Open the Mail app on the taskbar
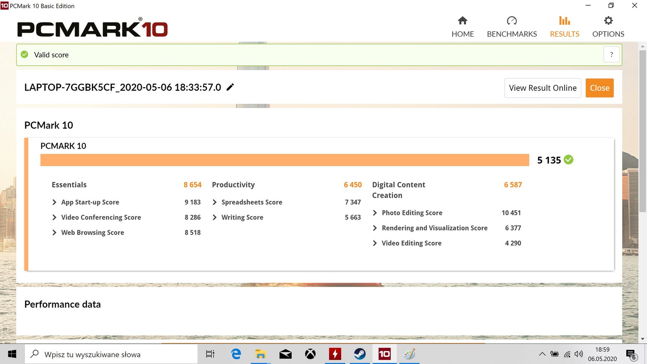The width and height of the screenshot is (647, 364). 286,354
